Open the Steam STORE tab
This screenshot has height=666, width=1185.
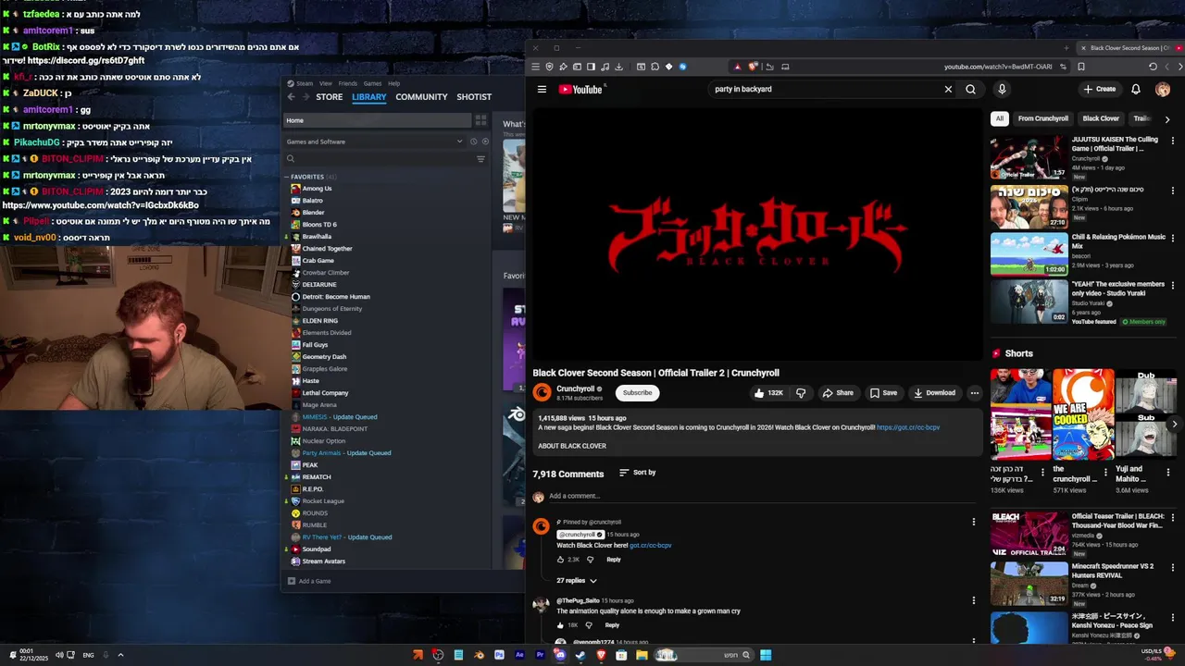(x=329, y=97)
